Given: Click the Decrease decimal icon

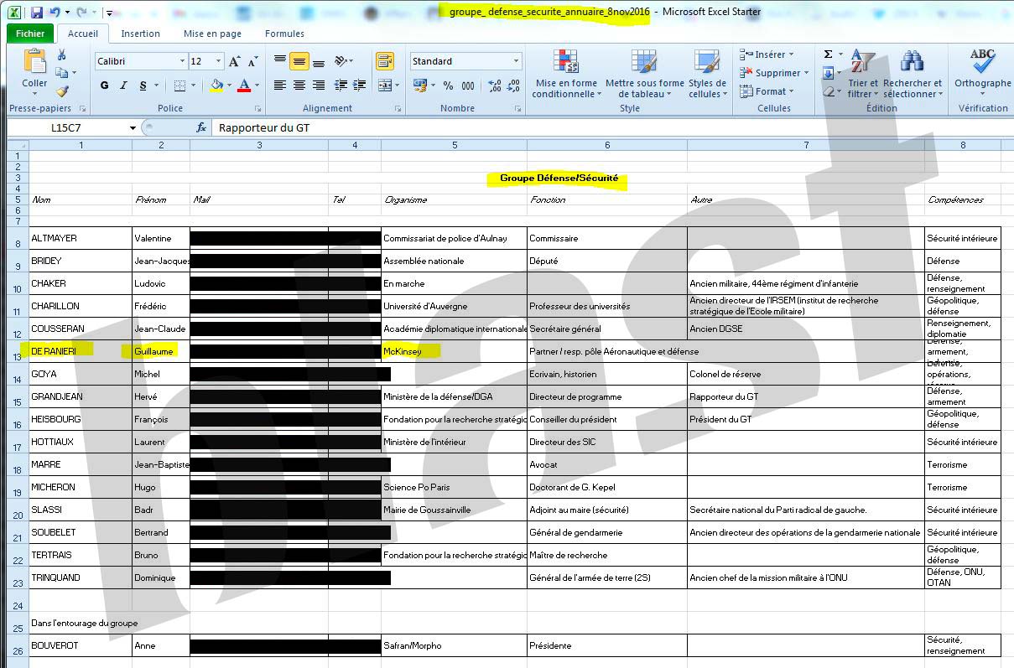Looking at the screenshot, I should click(514, 85).
